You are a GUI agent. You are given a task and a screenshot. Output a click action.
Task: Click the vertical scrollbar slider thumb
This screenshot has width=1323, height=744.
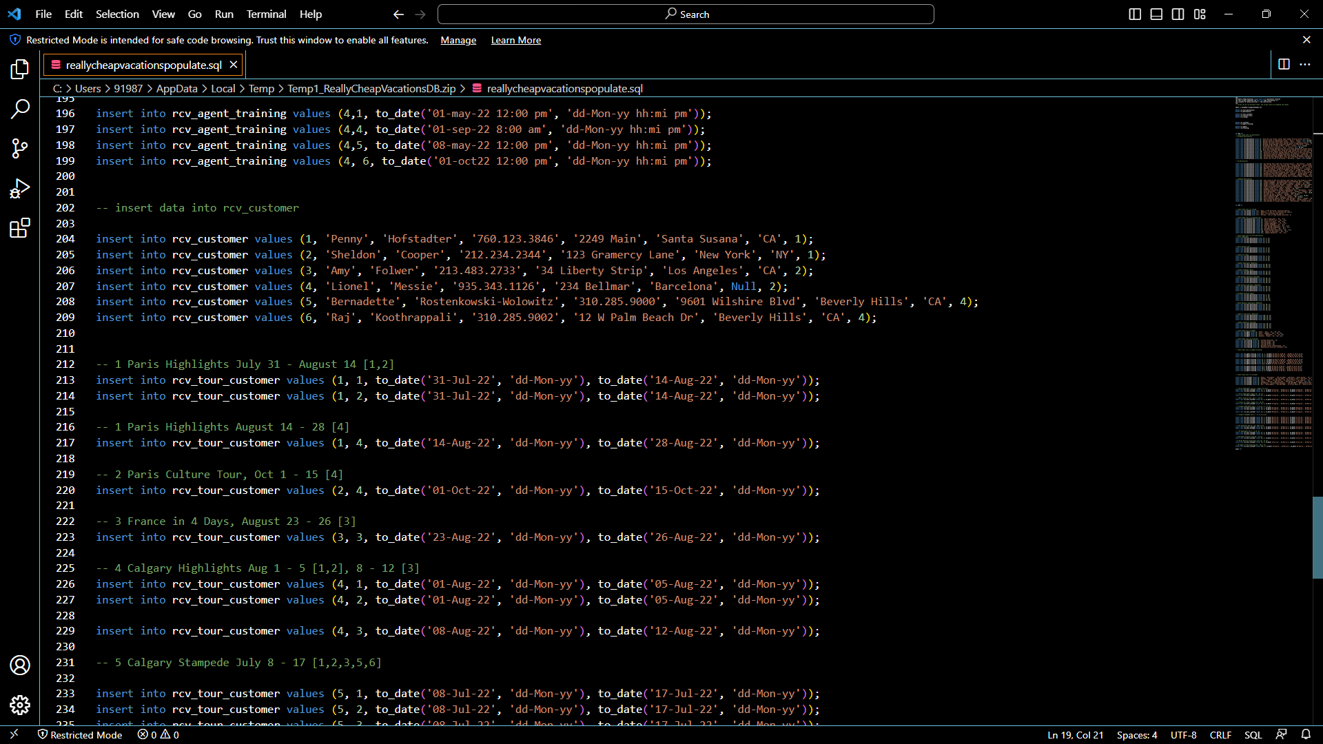[1317, 537]
